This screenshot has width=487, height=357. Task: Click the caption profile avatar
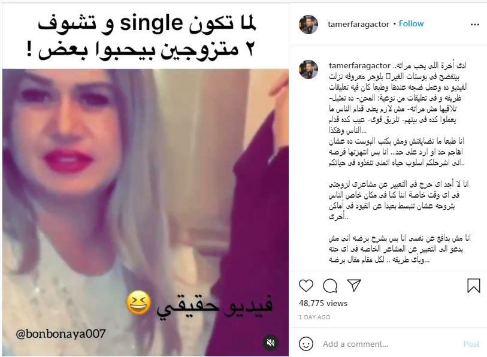[308, 69]
